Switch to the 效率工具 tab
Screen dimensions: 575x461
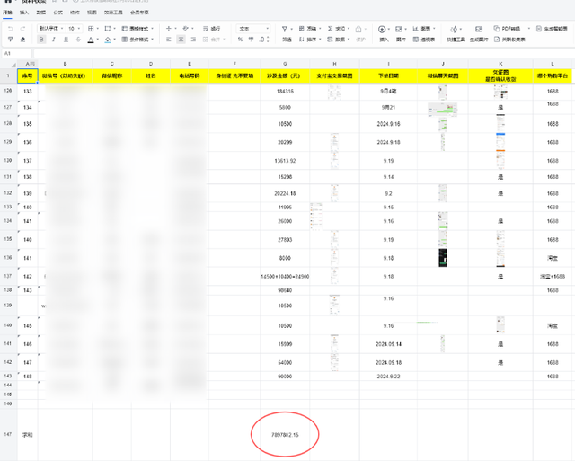pos(113,13)
